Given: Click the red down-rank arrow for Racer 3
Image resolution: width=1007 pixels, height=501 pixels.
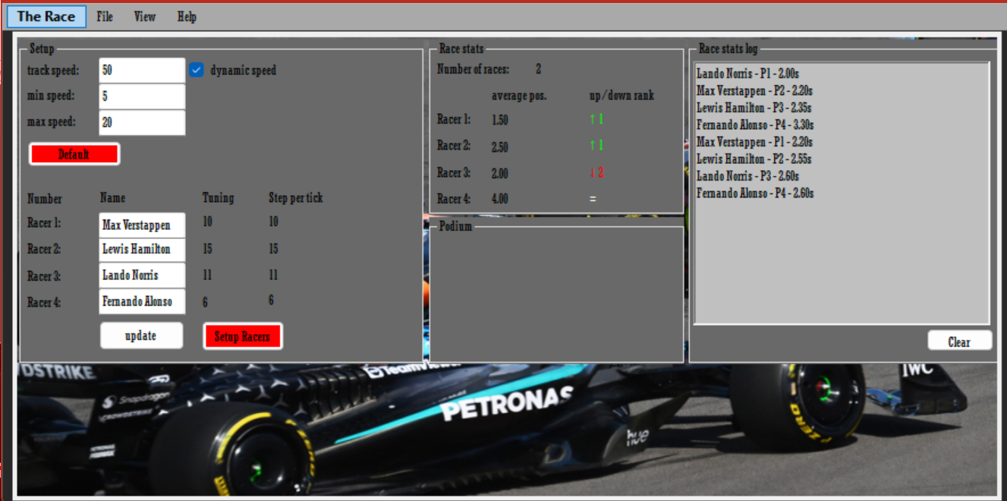Looking at the screenshot, I should [596, 172].
